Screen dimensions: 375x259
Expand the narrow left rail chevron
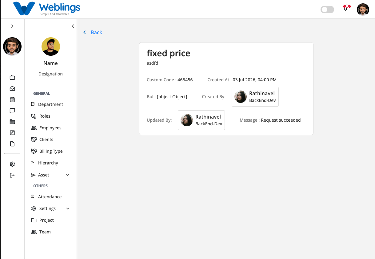point(12,26)
